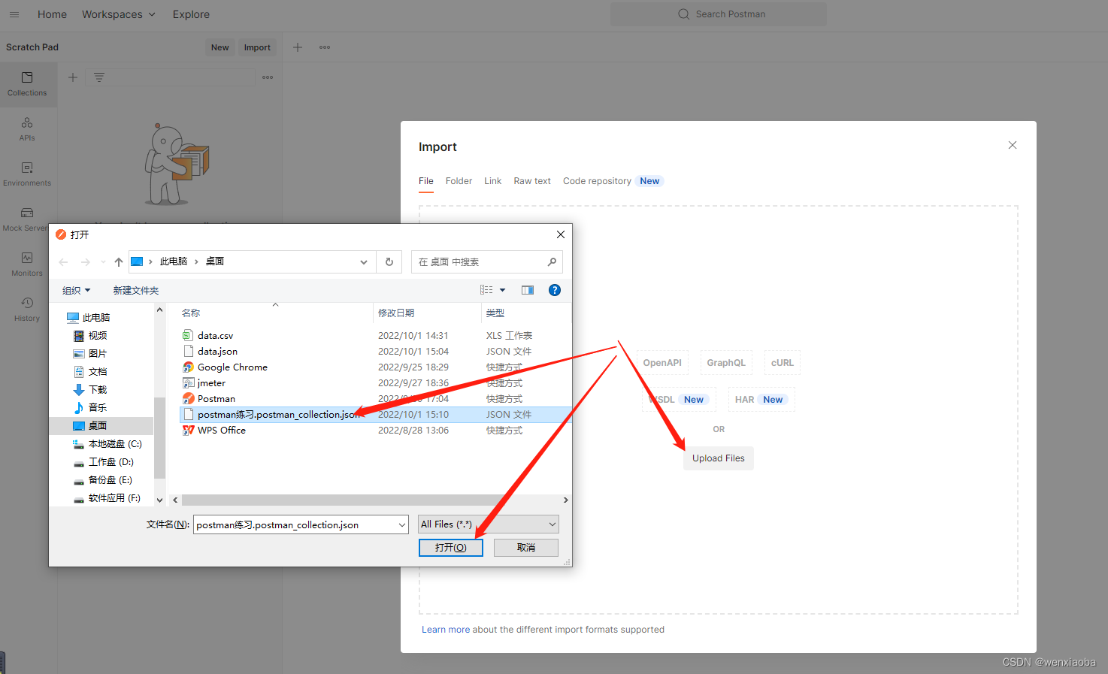Screen dimensions: 1108x674
Task: Click the Import button in Scratch Pad
Action: point(257,47)
